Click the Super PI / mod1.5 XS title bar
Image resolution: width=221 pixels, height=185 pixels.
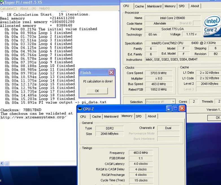coord(60,2)
